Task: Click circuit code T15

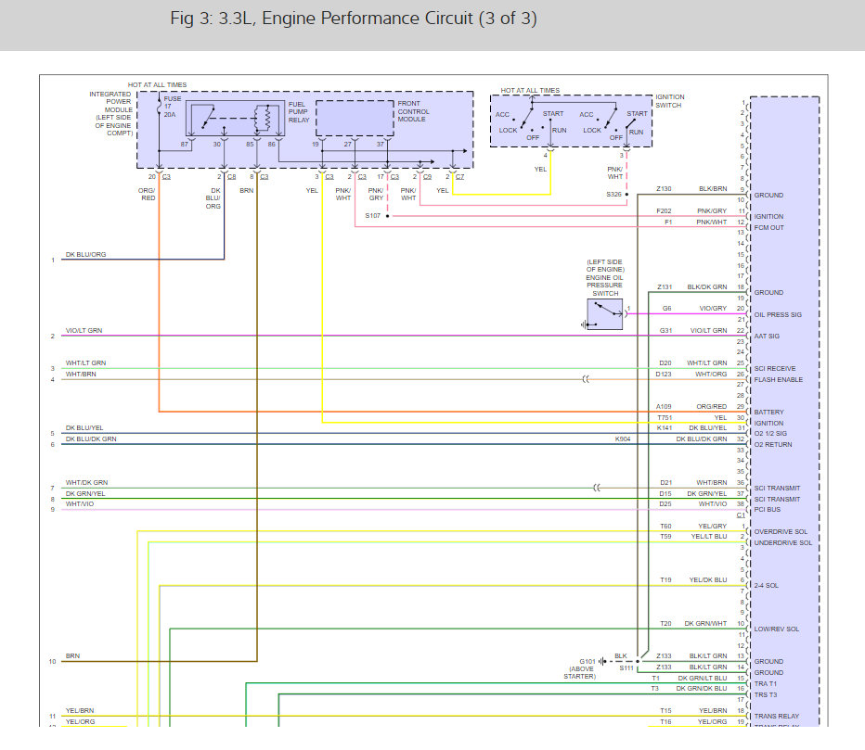Action: click(665, 710)
